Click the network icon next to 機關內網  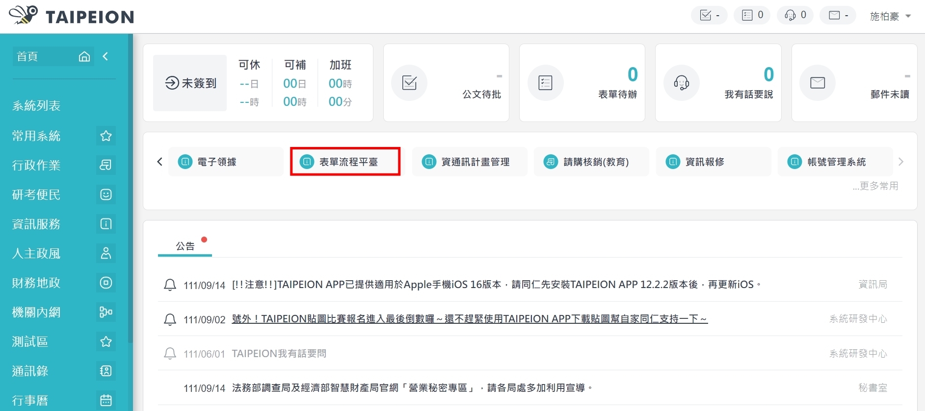tap(106, 312)
